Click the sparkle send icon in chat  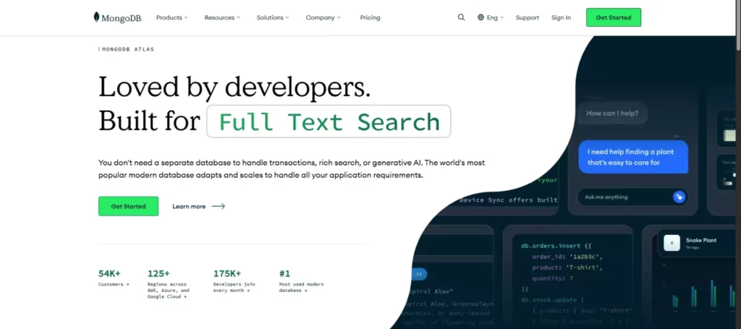[679, 197]
